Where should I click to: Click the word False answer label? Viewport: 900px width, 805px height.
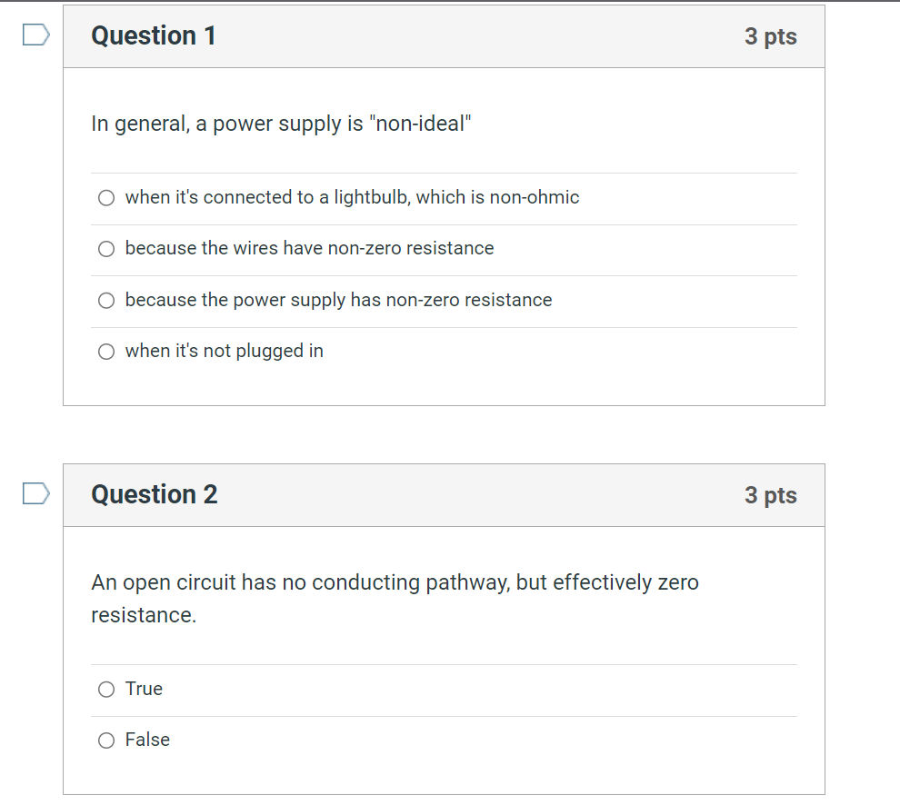point(147,740)
